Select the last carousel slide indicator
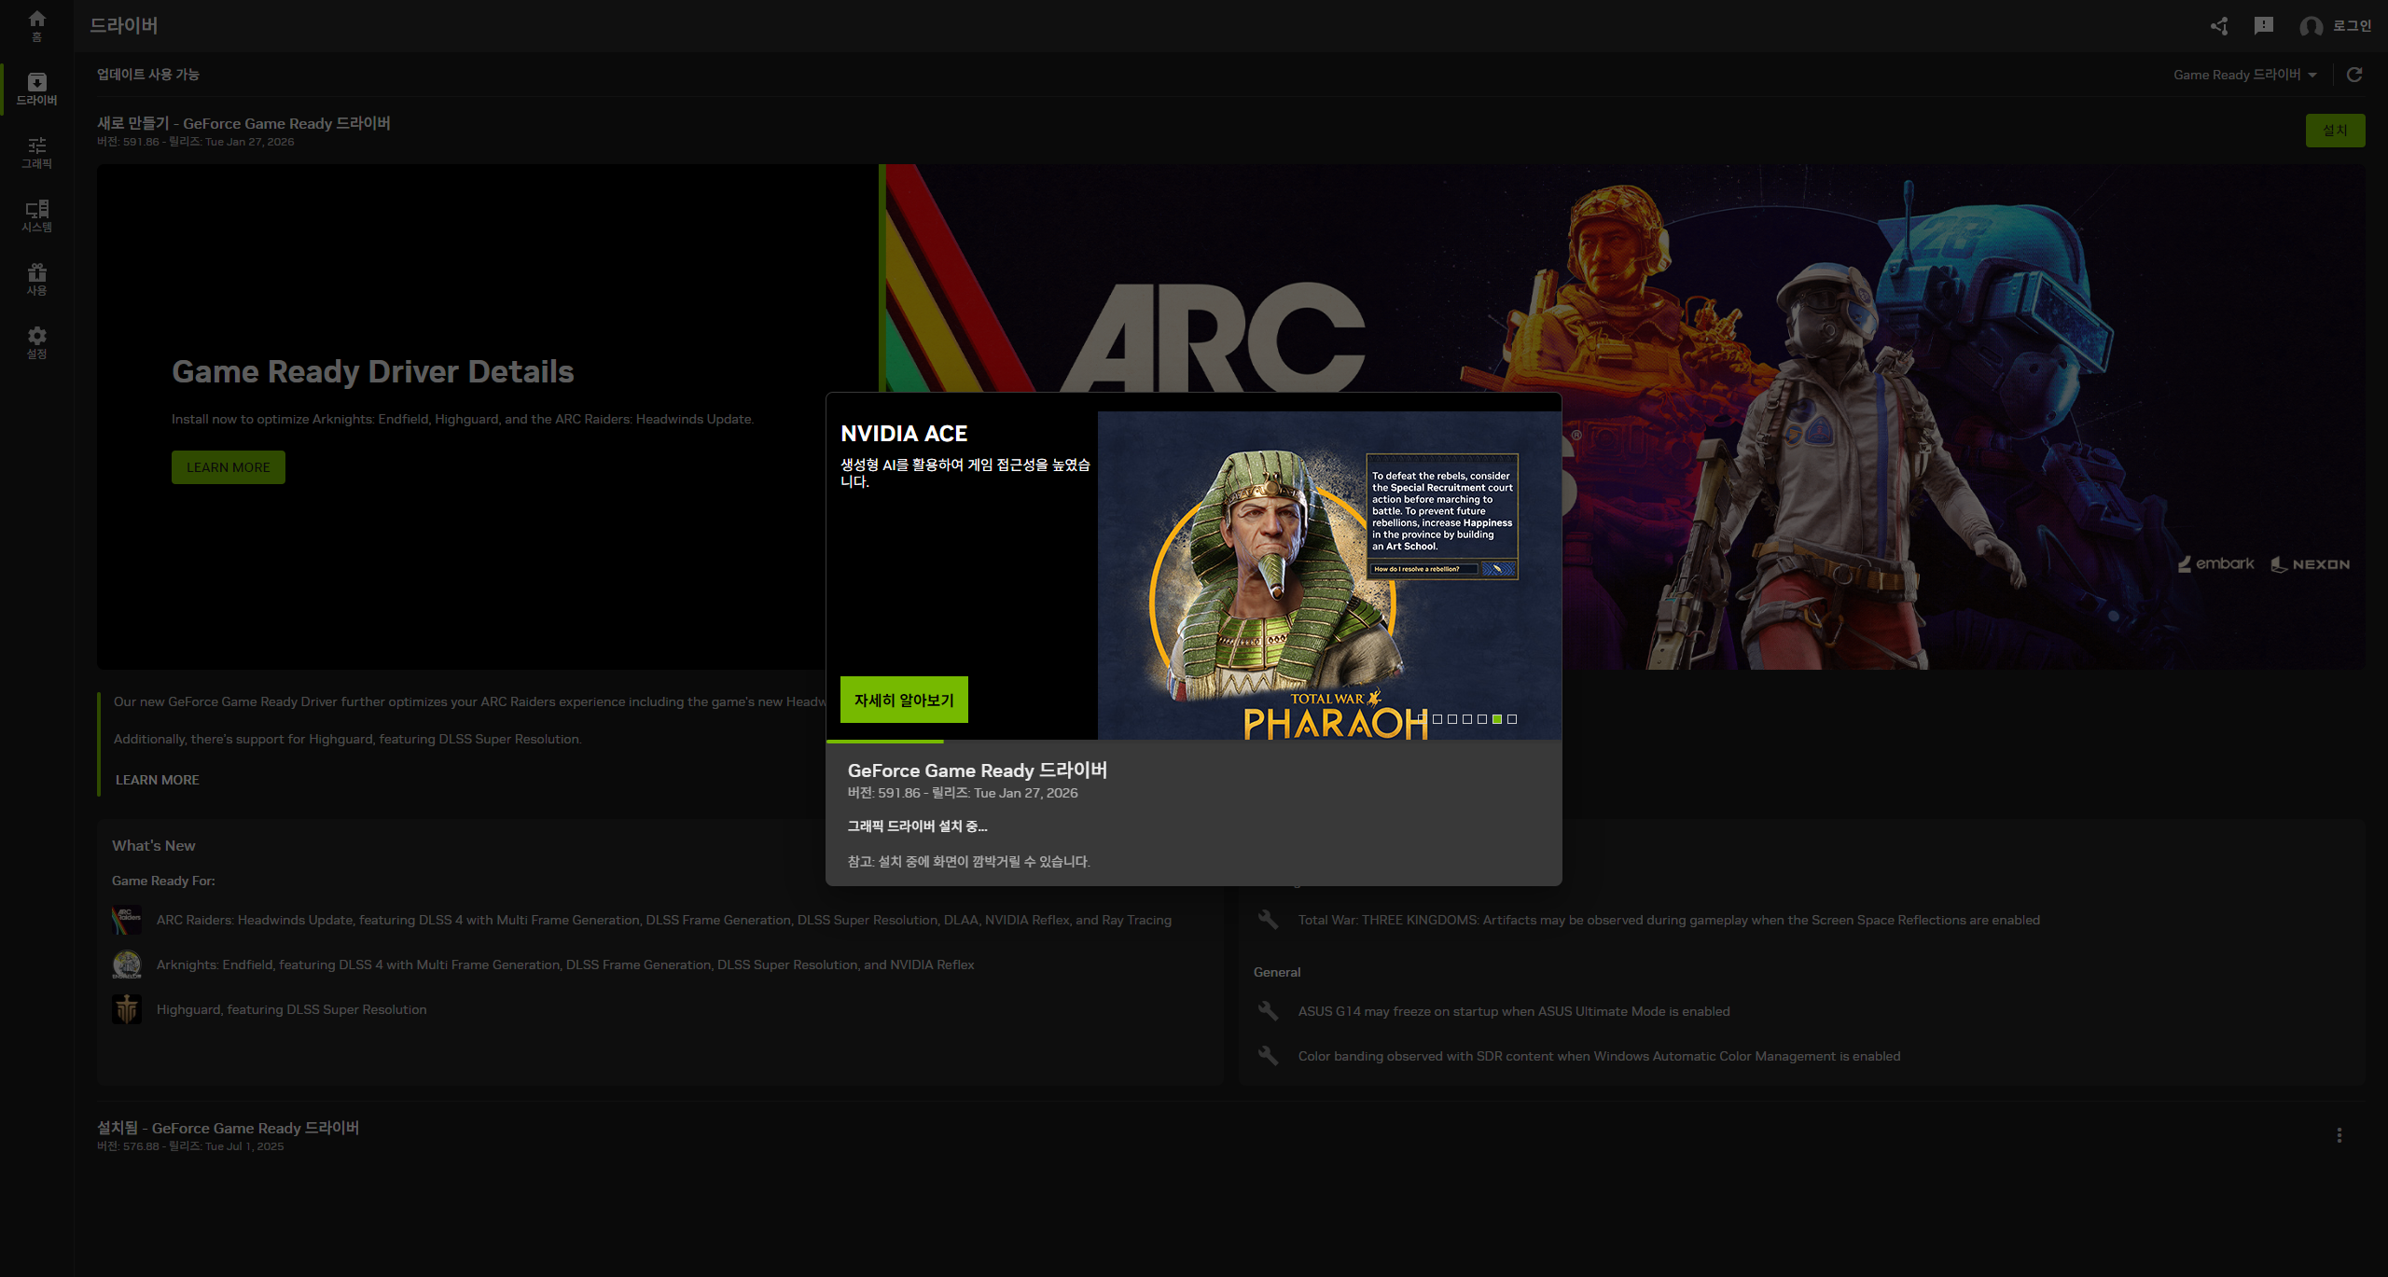 1512,719
